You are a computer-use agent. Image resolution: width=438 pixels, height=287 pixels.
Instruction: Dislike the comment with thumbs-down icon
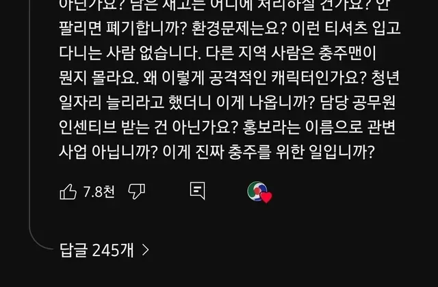pyautogui.click(x=137, y=191)
